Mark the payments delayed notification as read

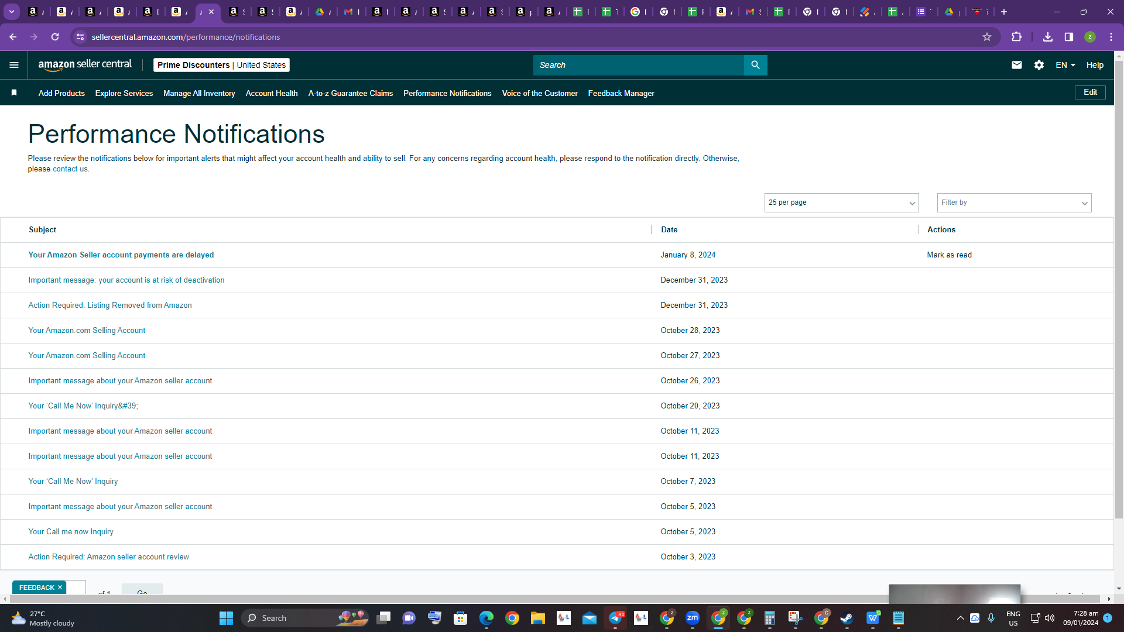pos(949,255)
